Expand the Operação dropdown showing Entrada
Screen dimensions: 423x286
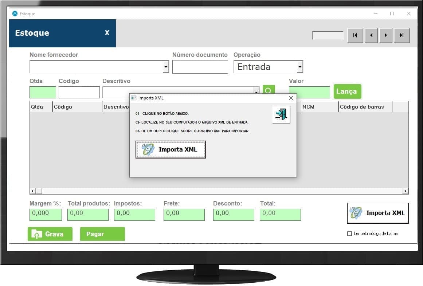coord(300,67)
